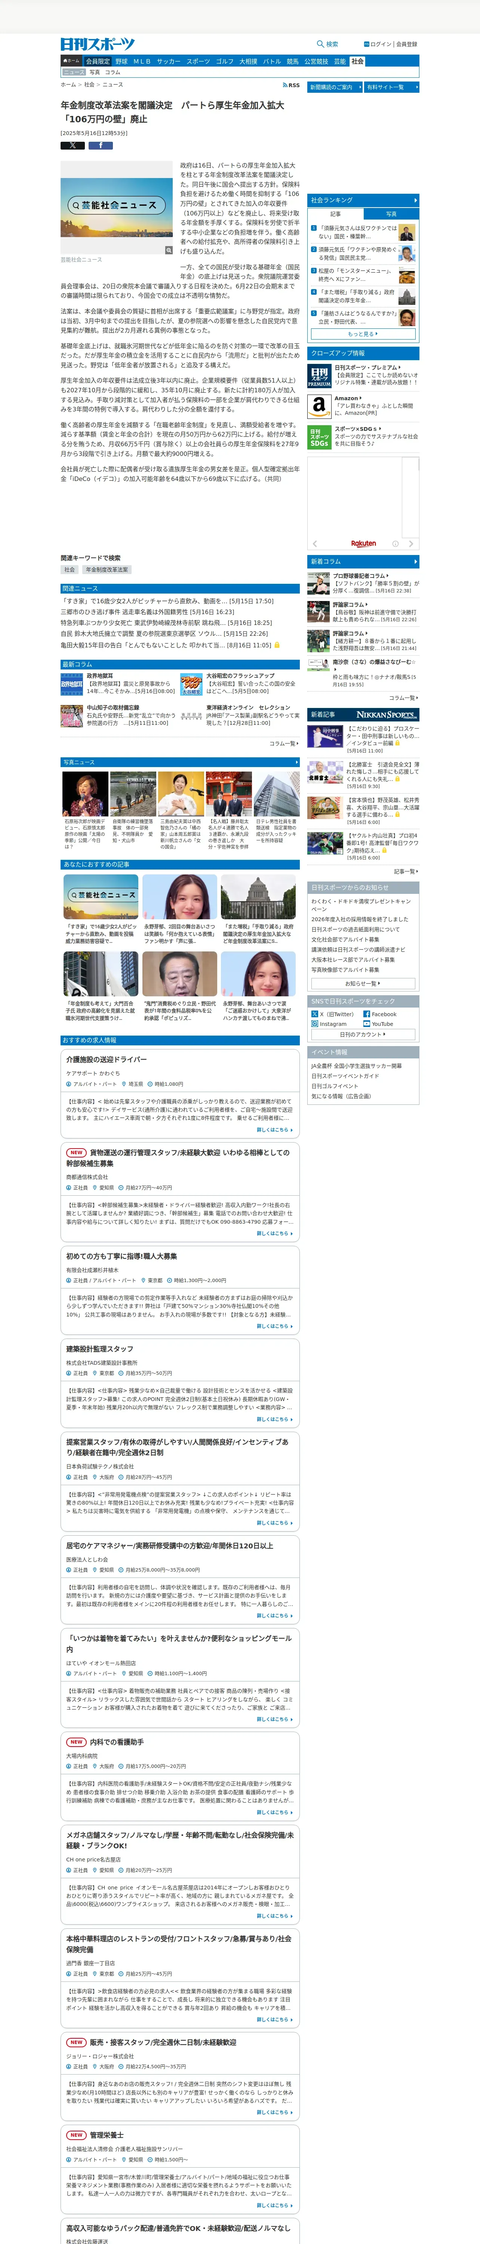Open notice 文化社会部でアルバイト募集
This screenshot has width=480, height=2244.
pos(345,939)
